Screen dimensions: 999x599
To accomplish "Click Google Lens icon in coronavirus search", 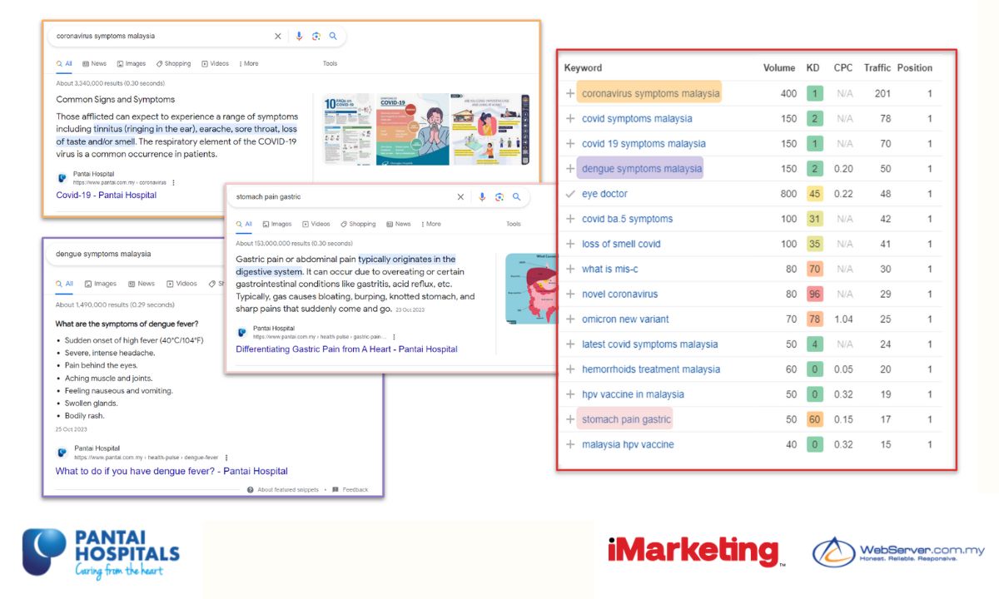I will [x=316, y=37].
